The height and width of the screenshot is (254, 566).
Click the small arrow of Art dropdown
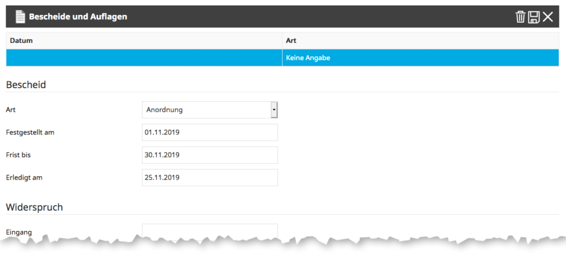click(274, 110)
